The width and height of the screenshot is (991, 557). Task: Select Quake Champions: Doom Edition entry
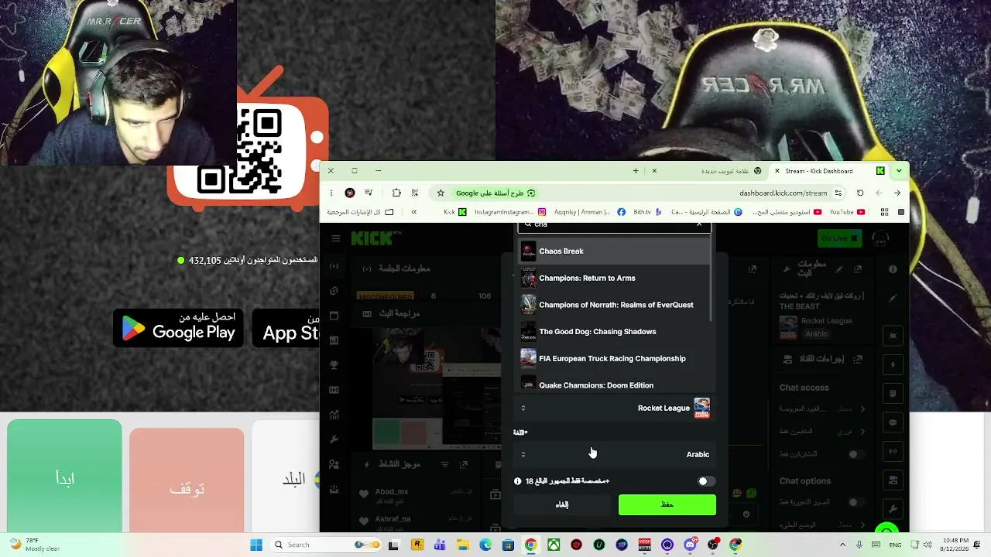click(x=614, y=384)
